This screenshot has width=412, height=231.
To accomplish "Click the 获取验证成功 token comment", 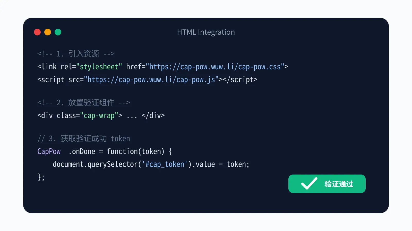I will (84, 139).
